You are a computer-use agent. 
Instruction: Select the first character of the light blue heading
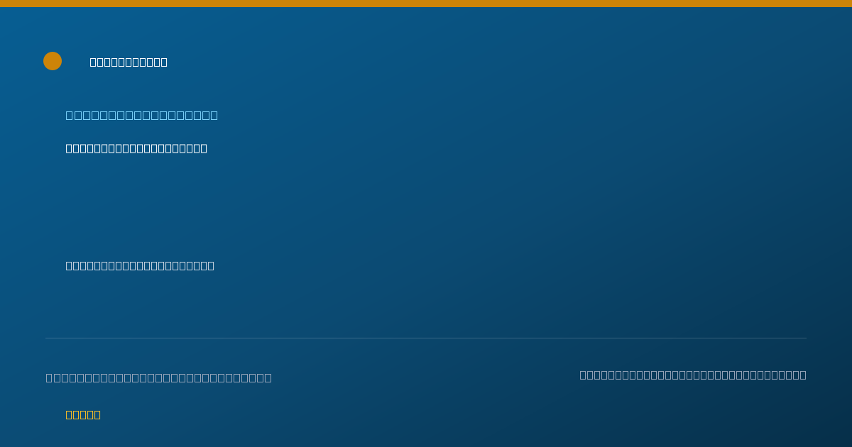coord(69,115)
